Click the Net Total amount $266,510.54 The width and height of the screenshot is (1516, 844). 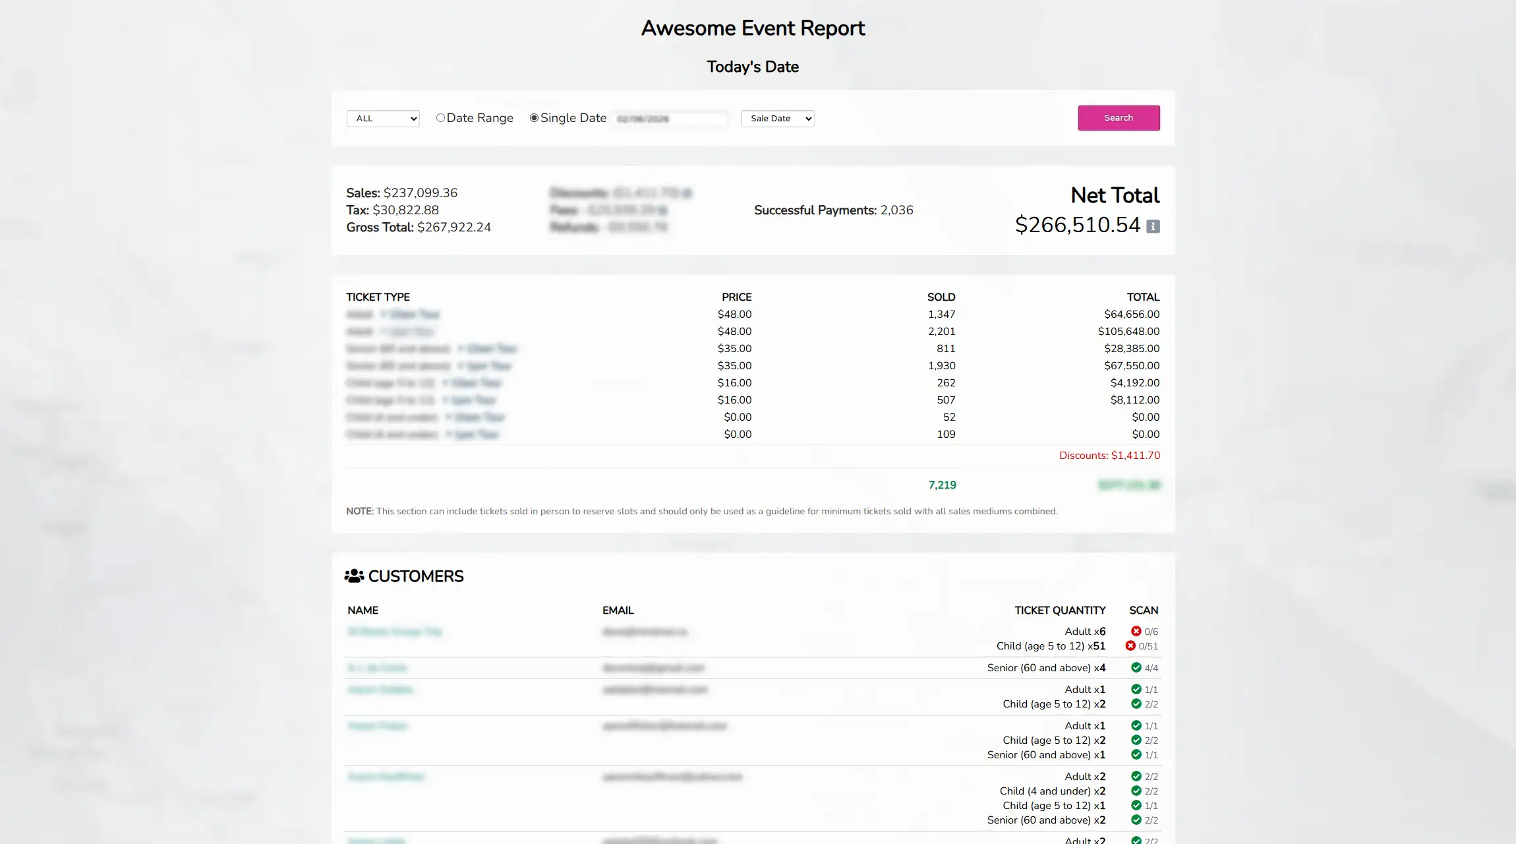[x=1078, y=225]
